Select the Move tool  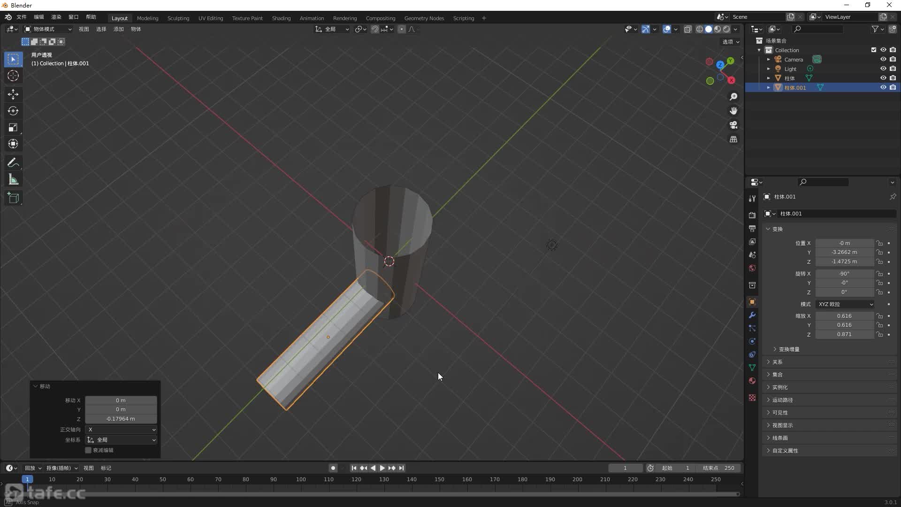pos(13,94)
